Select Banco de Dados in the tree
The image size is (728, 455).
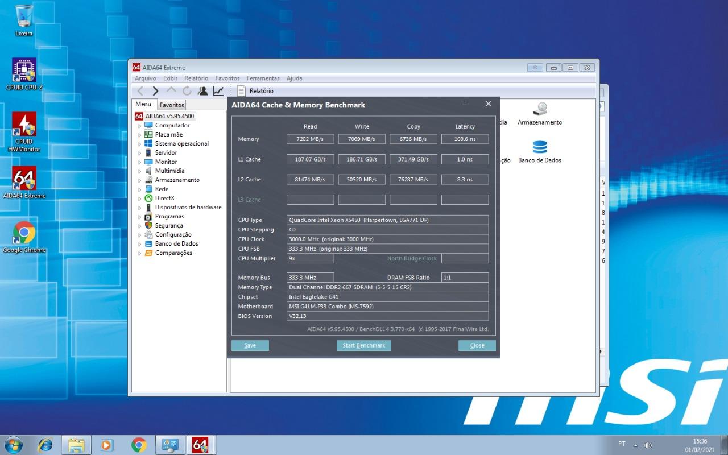177,243
